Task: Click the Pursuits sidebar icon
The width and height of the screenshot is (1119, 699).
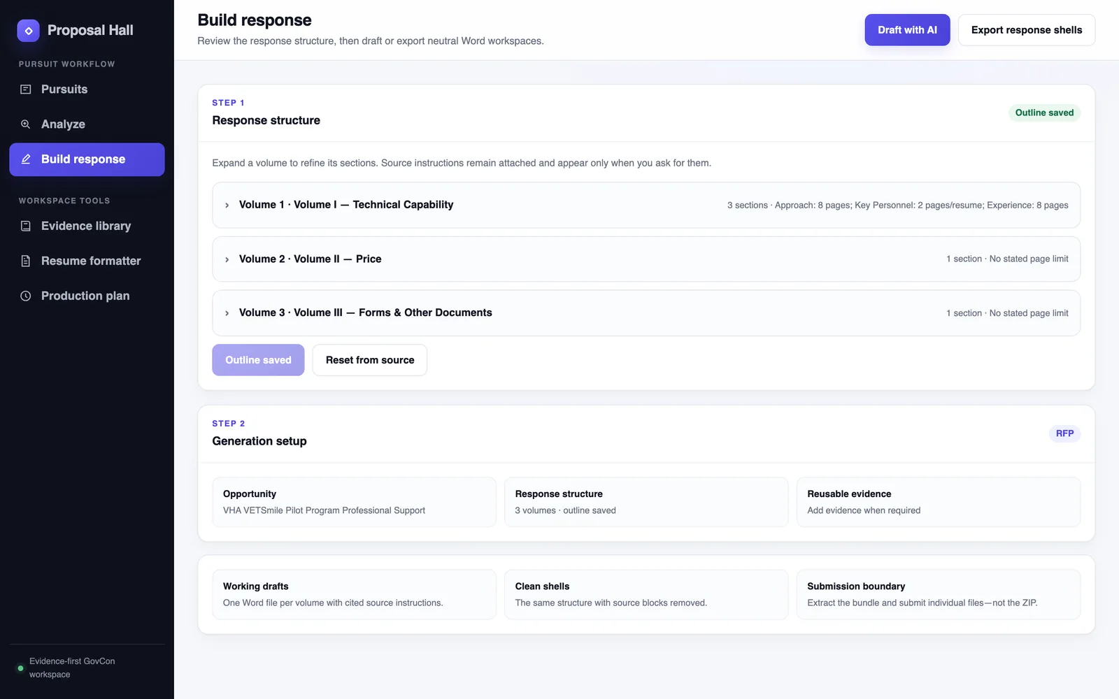Action: point(26,89)
